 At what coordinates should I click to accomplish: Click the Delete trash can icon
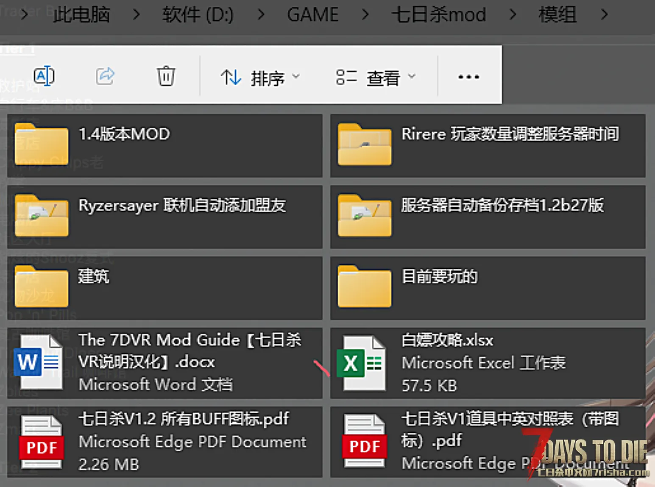click(x=166, y=76)
